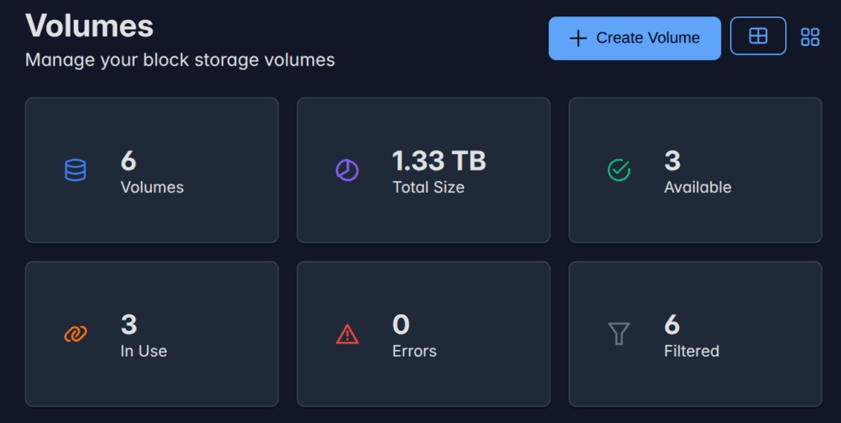Image resolution: width=841 pixels, height=423 pixels.
Task: Click the 1.33 TB size value
Action: pos(439,161)
